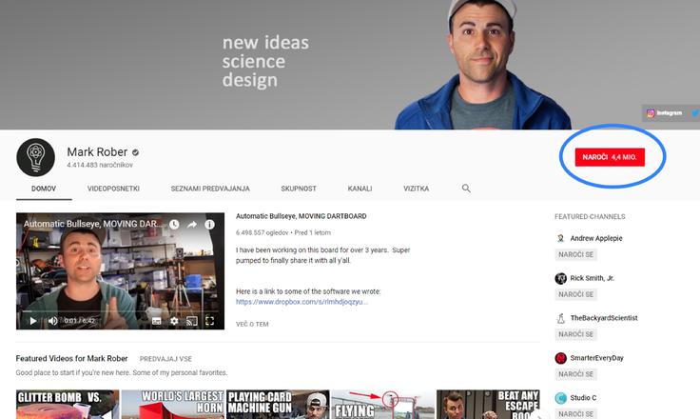This screenshot has width=700, height=419.
Task: Mute the video with the speaker icon
Action: pyautogui.click(x=52, y=321)
